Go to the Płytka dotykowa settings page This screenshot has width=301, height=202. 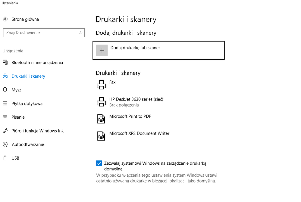pos(27,104)
